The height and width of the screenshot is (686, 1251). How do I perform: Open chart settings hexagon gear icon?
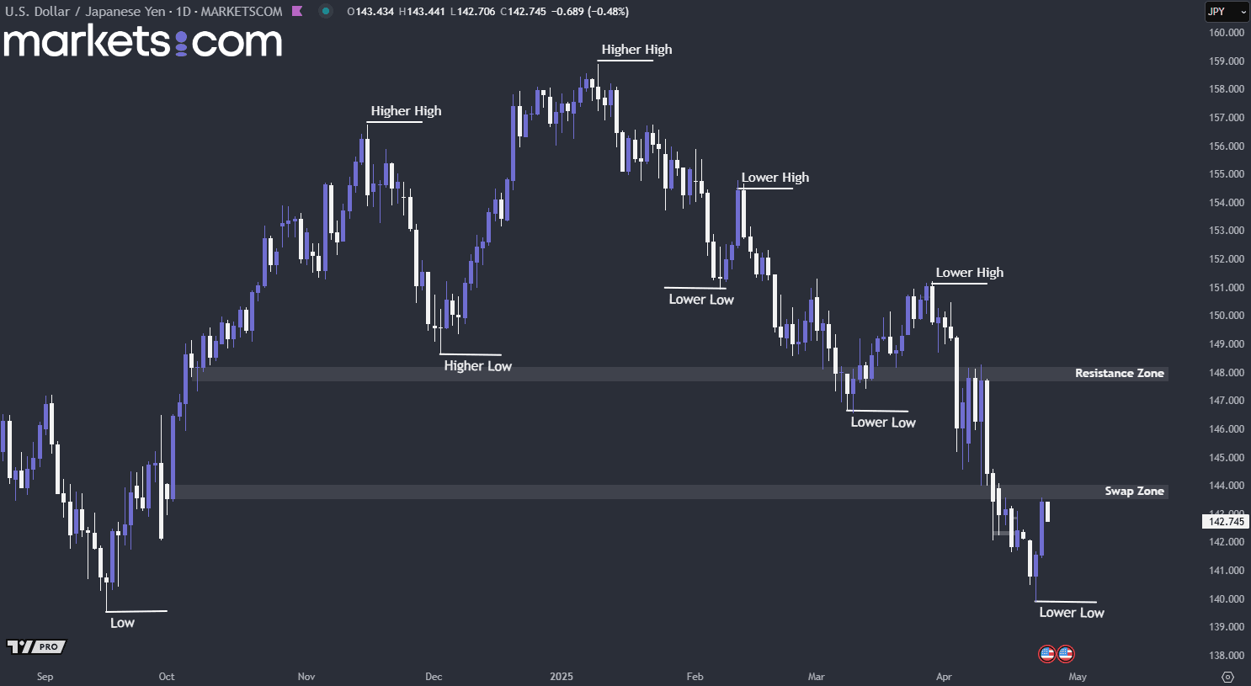tap(1227, 677)
